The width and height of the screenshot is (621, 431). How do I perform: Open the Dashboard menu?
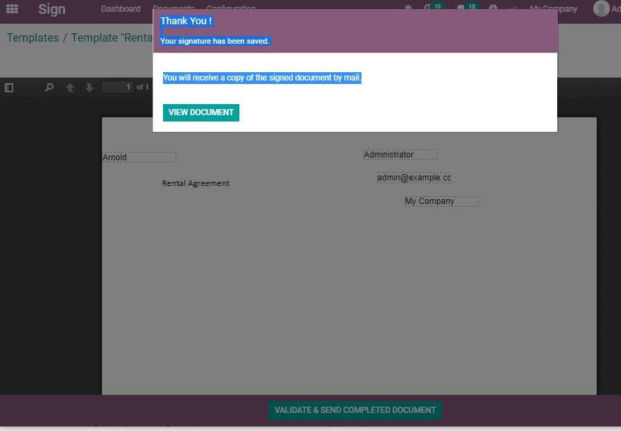pos(121,9)
